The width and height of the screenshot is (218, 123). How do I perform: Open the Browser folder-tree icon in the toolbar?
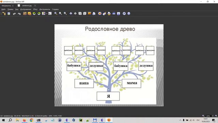click(x=4, y=14)
